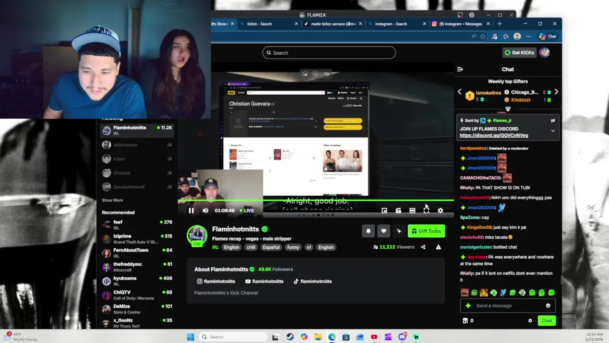Viewport: 609px width, 343px height.
Task: Open Flaminhotmitts in Following sidebar
Action: (x=137, y=131)
